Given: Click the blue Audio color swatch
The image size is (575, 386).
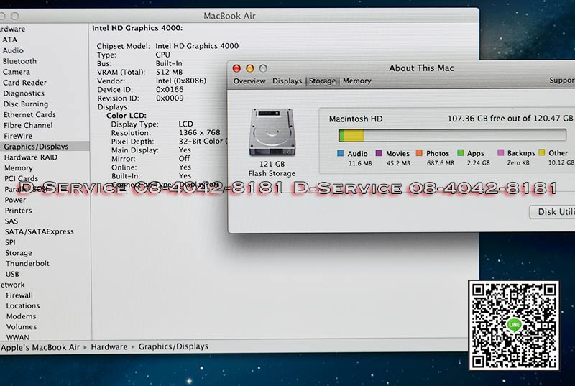Looking at the screenshot, I should point(340,153).
